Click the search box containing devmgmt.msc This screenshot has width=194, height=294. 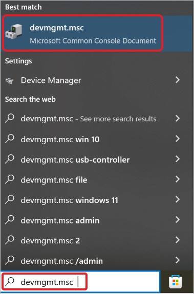coord(80,282)
